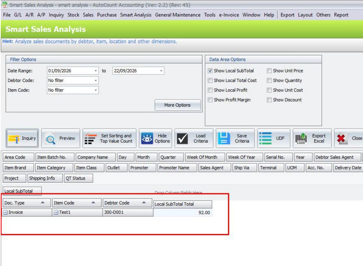Open the Debtor Code filter dropdown
This screenshot has height=266, width=363.
tap(96, 81)
